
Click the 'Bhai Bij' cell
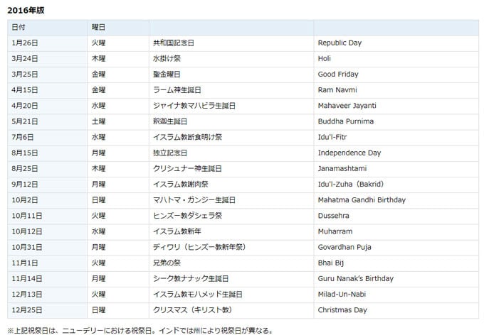396,263
